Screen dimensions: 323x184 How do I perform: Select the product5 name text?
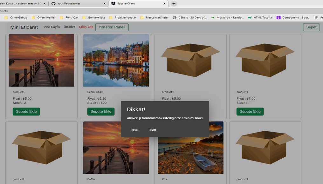coord(18,92)
